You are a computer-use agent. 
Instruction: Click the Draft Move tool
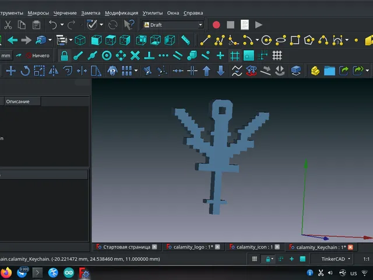10,71
